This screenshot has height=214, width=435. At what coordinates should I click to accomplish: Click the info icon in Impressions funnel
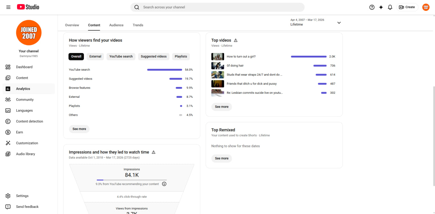pyautogui.click(x=164, y=184)
